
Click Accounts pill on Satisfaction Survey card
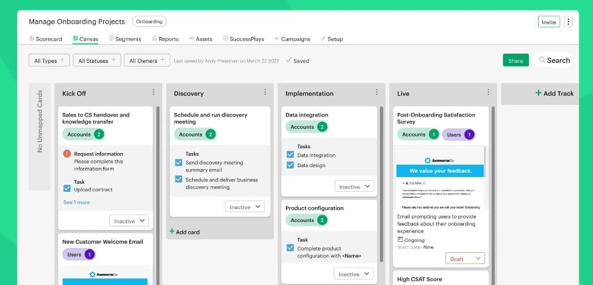click(x=418, y=134)
